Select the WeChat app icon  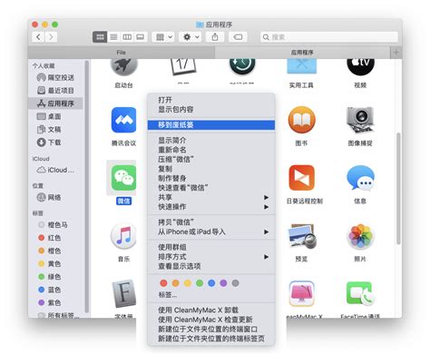pyautogui.click(x=123, y=178)
